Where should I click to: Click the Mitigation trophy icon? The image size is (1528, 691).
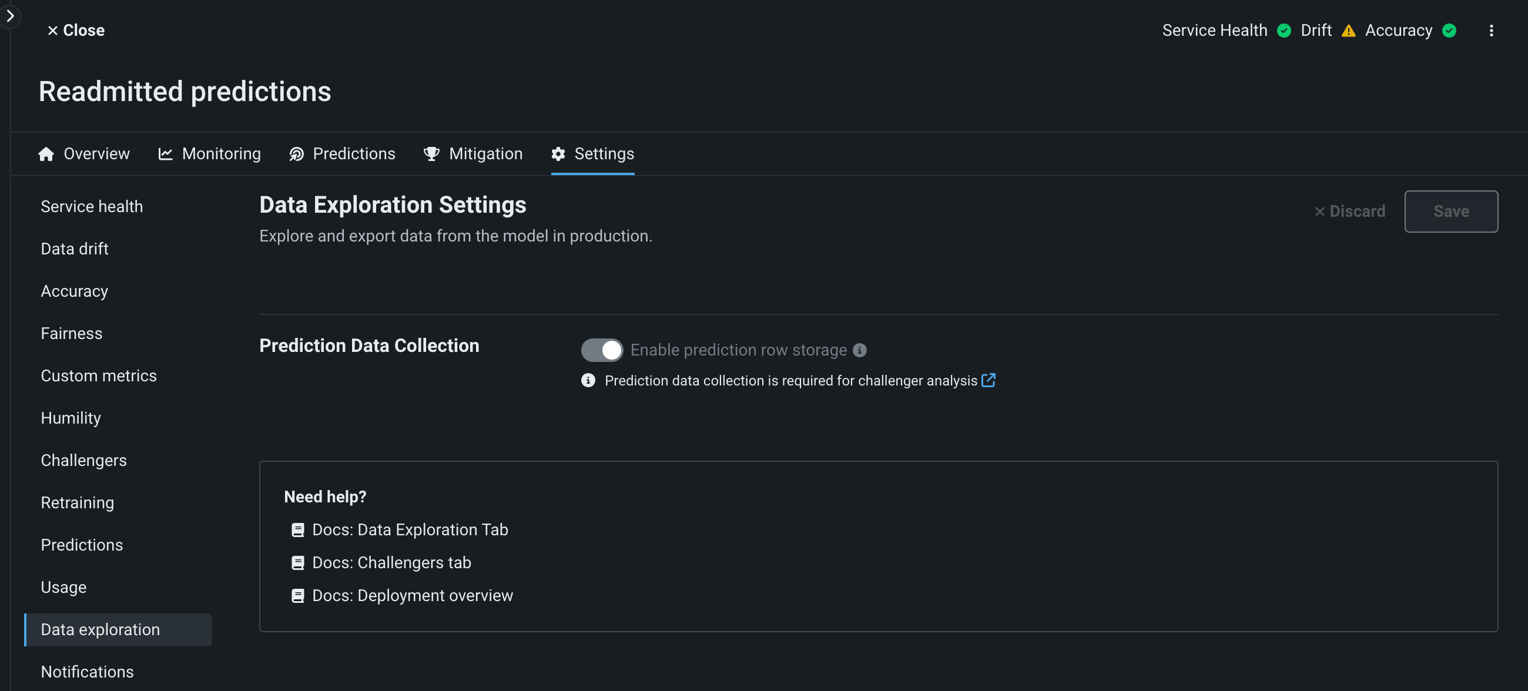[x=431, y=154]
